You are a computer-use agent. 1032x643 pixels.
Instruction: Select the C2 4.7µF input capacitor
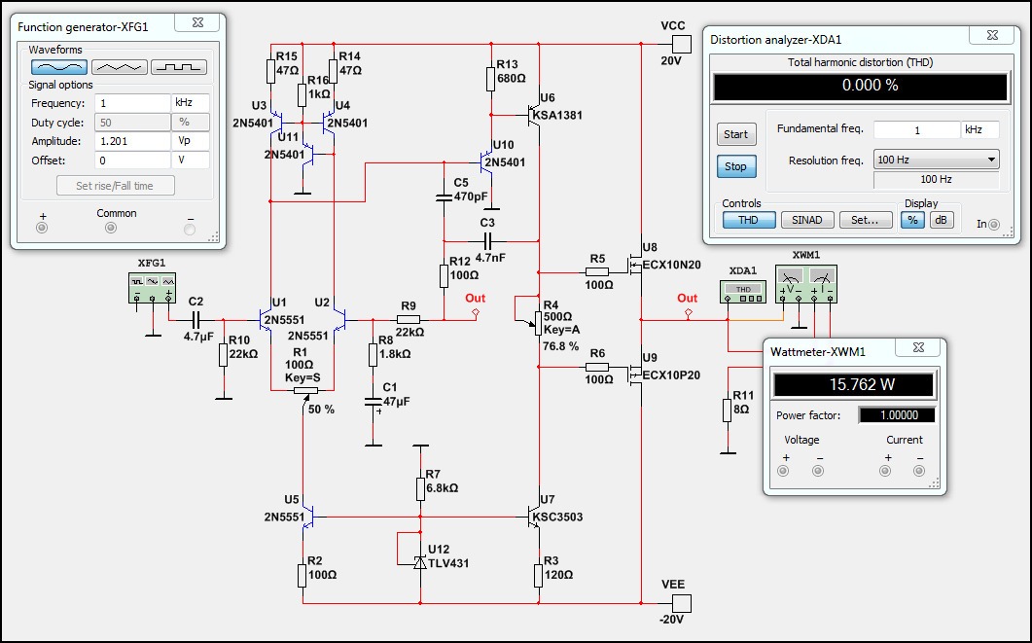(196, 320)
